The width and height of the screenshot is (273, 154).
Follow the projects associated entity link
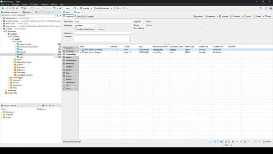tap(173, 50)
